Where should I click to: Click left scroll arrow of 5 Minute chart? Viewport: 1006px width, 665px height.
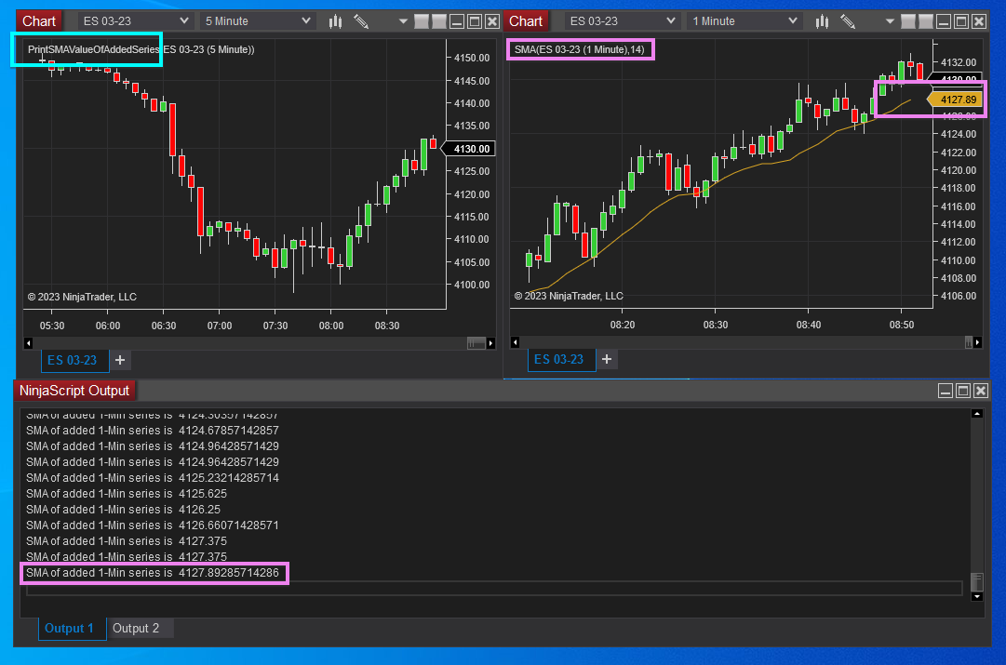(x=28, y=343)
